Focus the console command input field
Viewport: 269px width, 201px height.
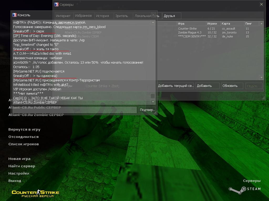[x=74, y=110]
